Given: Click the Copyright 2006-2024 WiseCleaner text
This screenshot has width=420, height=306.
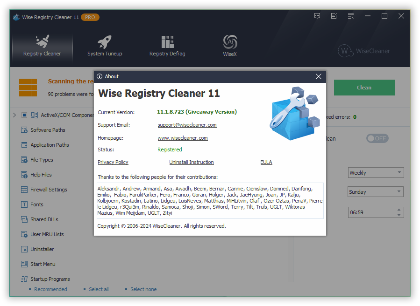Looking at the screenshot, I should click(x=162, y=226).
